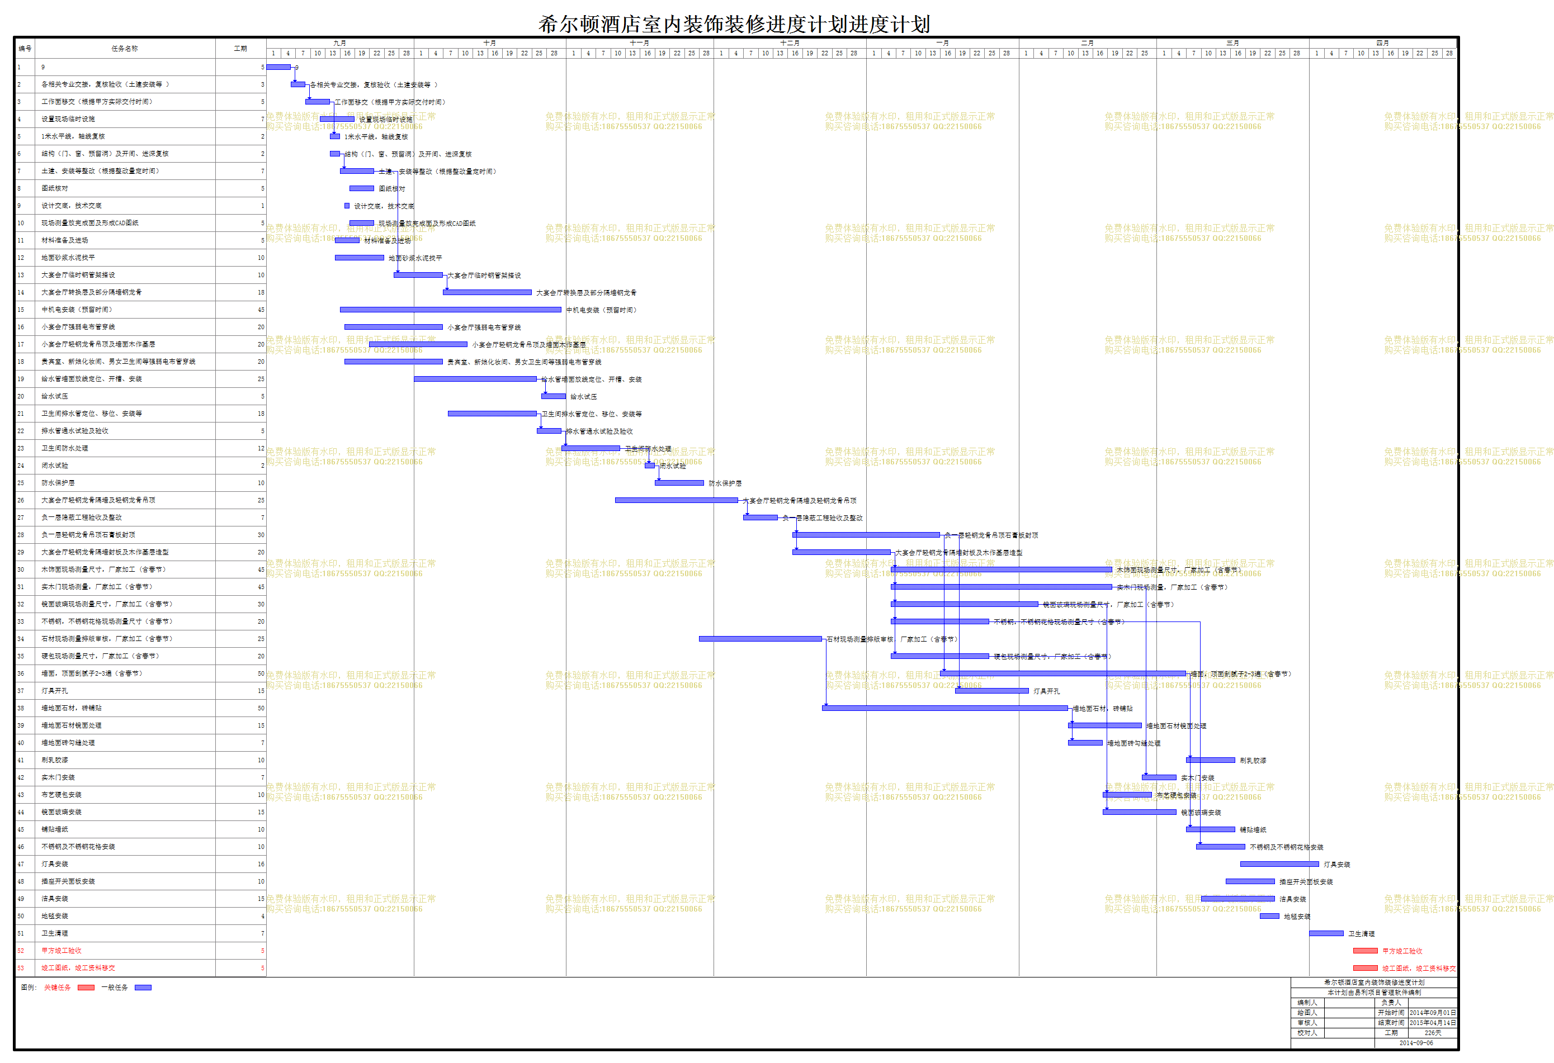Select the 十一月 month header
This screenshot has height=1063, width=1554.
[639, 43]
